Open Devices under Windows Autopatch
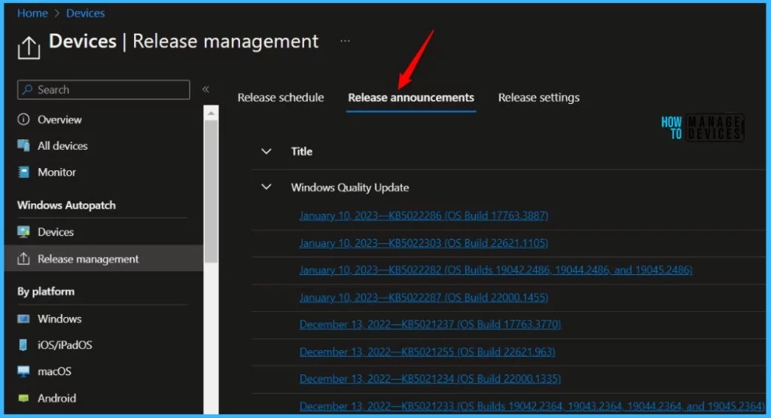This screenshot has width=771, height=418. tap(56, 232)
